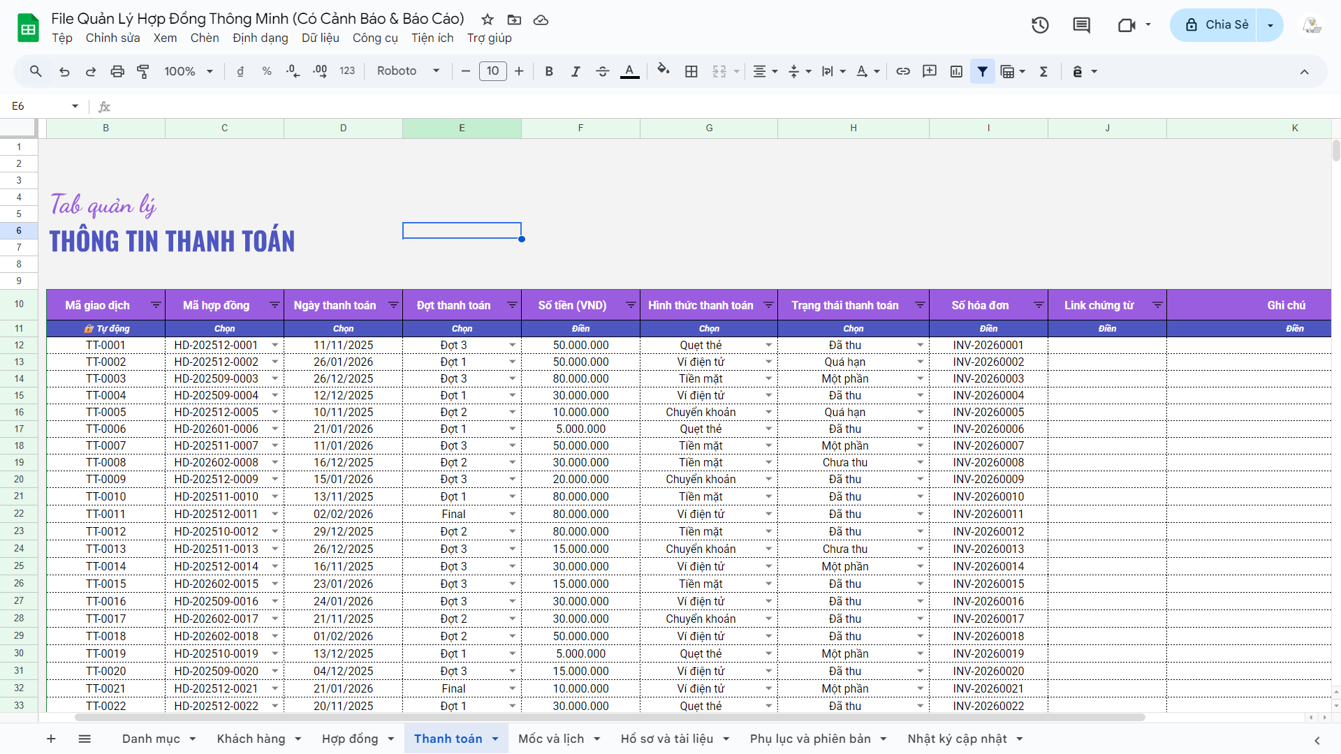Toggle bold formatting
1341x754 pixels.
coord(549,71)
